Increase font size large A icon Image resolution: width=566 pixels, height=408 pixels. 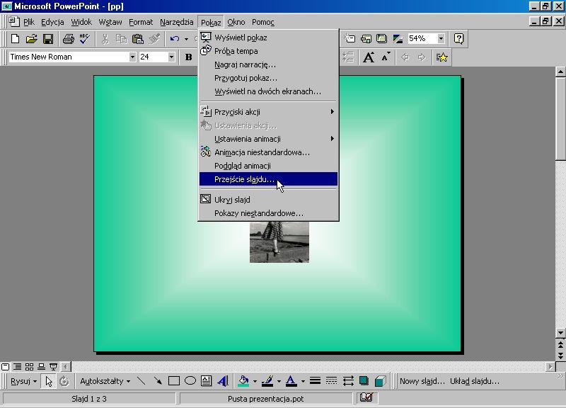click(x=369, y=57)
